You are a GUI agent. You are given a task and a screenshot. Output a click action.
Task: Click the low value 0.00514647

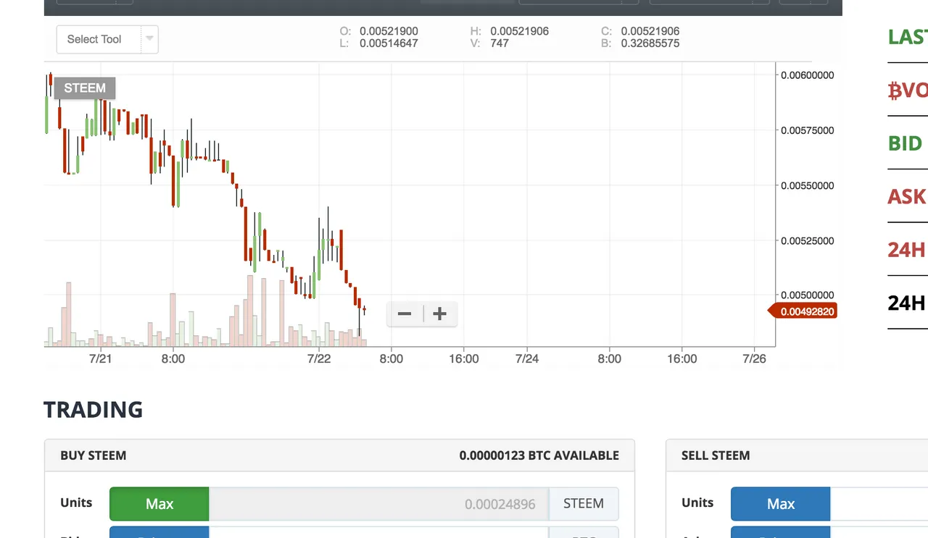click(x=389, y=43)
